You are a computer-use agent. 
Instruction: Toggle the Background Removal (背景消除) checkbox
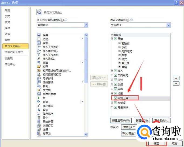point(115,107)
